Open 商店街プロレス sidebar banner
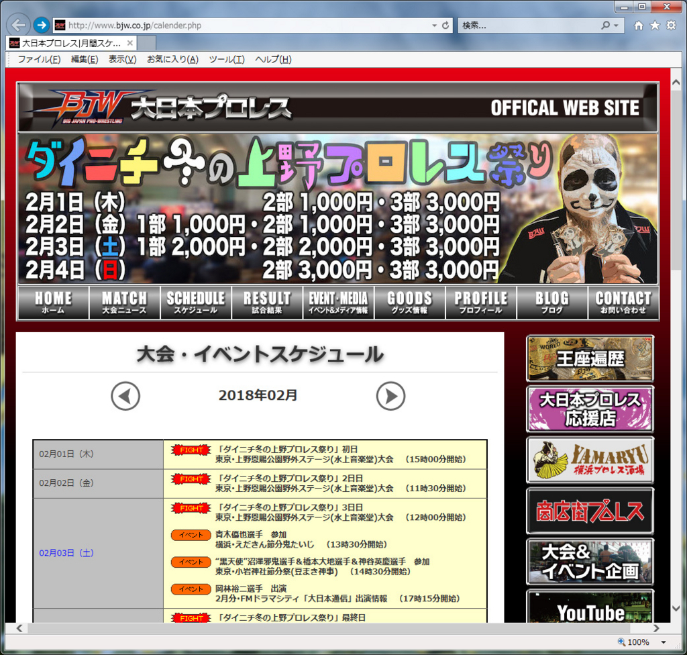Viewport: 687px width, 655px height. [590, 511]
